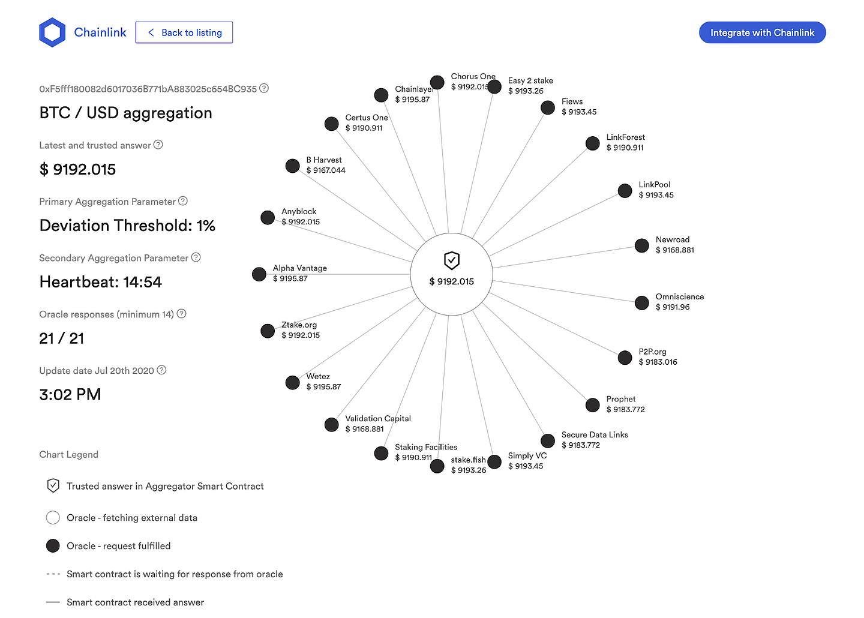Image resolution: width=864 pixels, height=618 pixels.
Task: Select the Prophet oracle node
Action: click(593, 405)
